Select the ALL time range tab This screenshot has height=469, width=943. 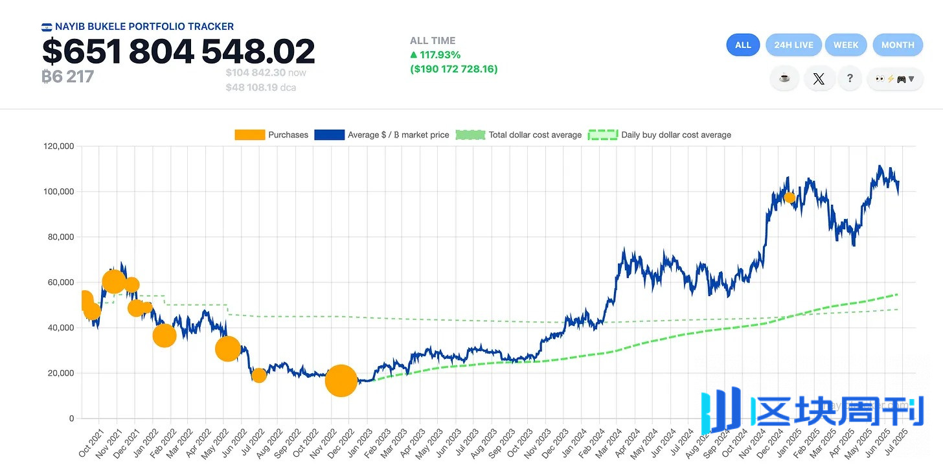[x=743, y=45]
